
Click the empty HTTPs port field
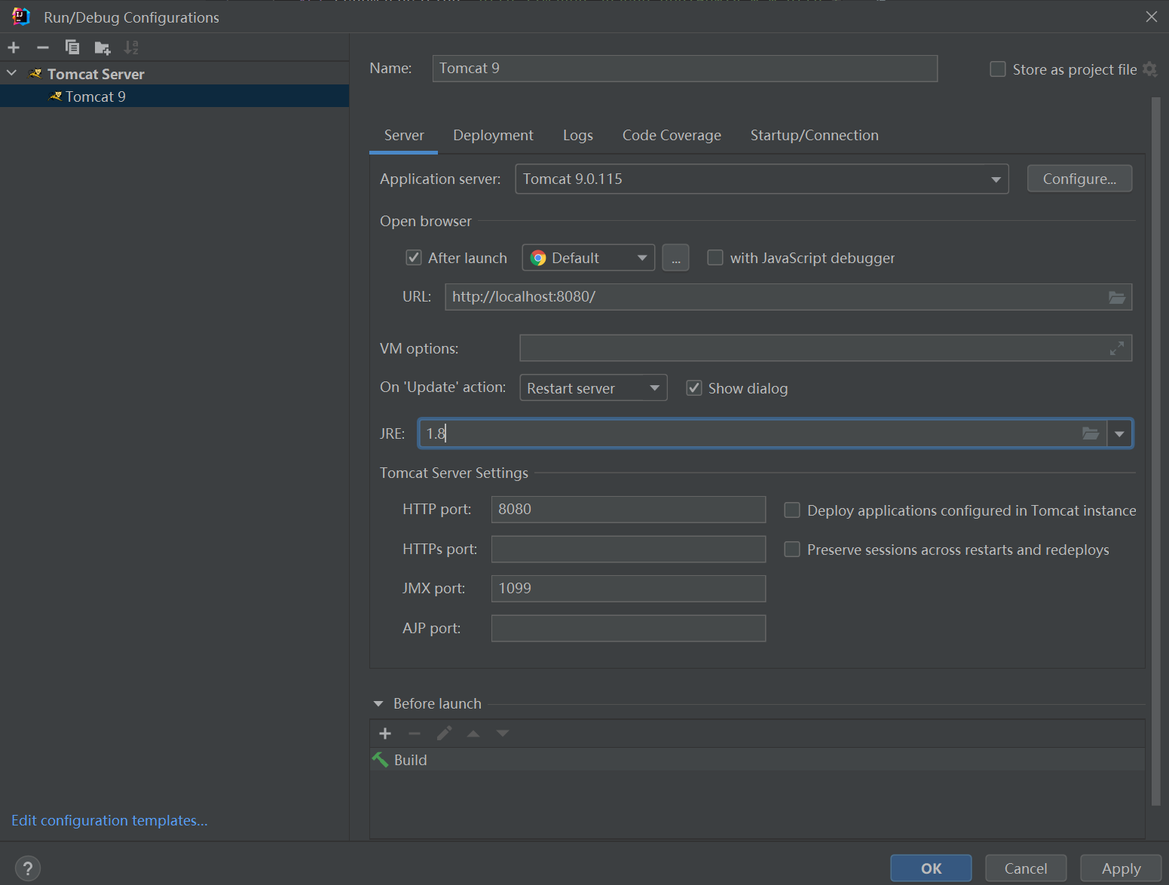point(629,549)
